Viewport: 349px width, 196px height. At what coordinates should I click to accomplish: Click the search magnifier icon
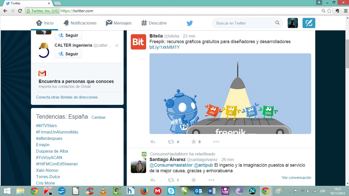tap(277, 23)
